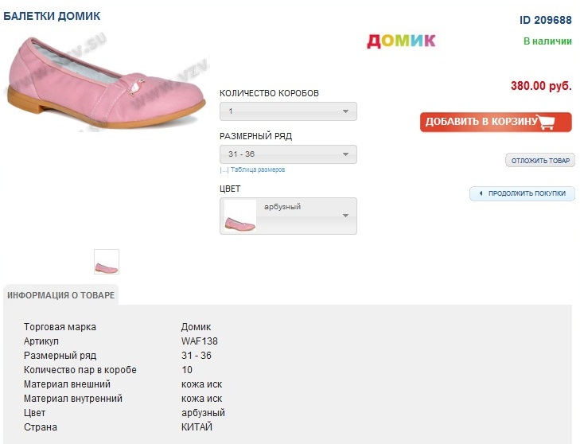This screenshot has height=444, width=580.
Task: Expand the Размерный ряд 31 - 36 dropdown
Action: 288,154
